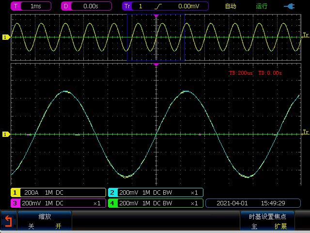The width and height of the screenshot is (310, 233).
Task: Click the Tr trigger level marker in overview
Action: click(305, 35)
